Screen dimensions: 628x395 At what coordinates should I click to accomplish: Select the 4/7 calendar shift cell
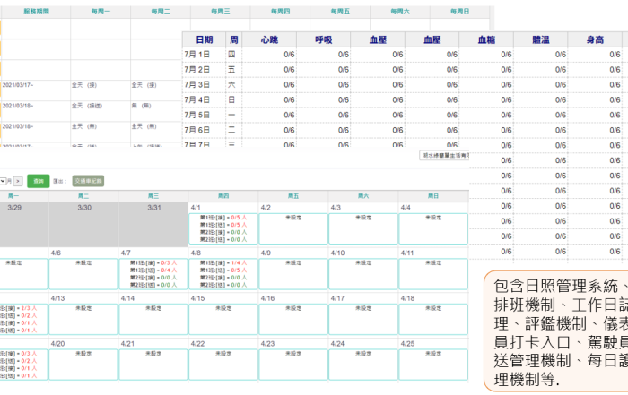pos(153,274)
